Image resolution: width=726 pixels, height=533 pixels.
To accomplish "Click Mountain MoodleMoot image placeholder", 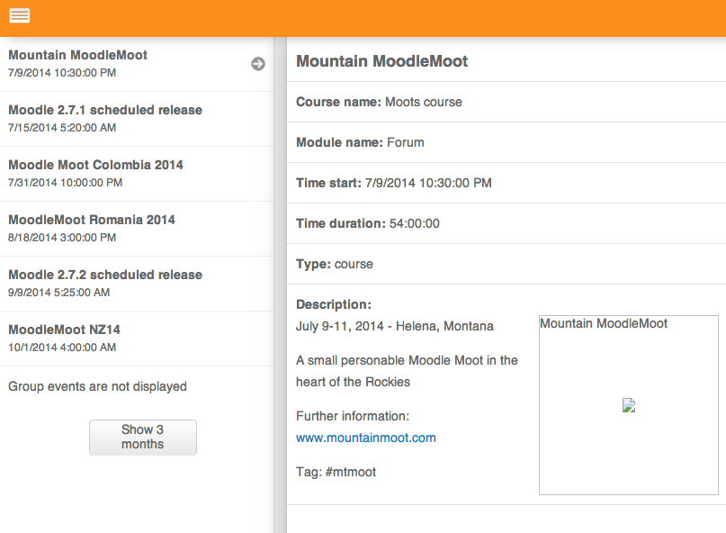I will click(628, 405).
